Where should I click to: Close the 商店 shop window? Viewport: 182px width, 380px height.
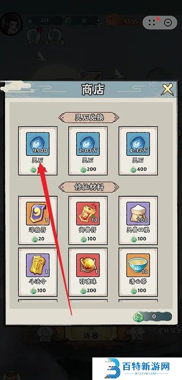point(167,90)
